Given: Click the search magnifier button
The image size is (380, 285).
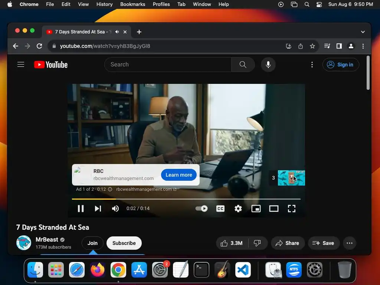Looking at the screenshot, I should pyautogui.click(x=243, y=65).
